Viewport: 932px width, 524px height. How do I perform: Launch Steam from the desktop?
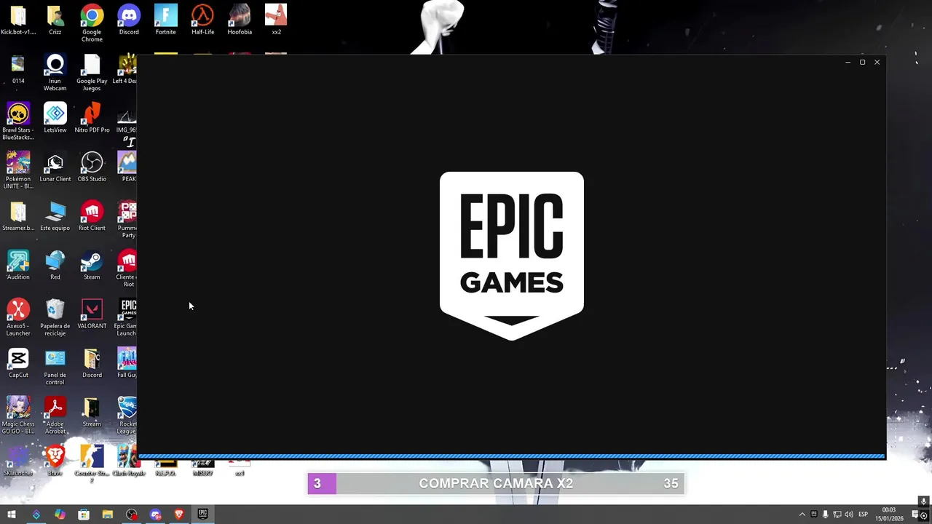tap(92, 265)
